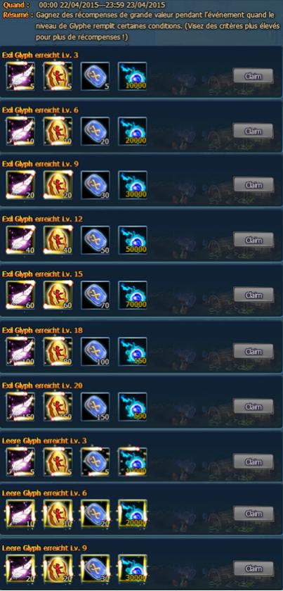283x591 pixels.
Task: Claim the Leere Glyph Lv. 9 reward
Action: tap(254, 568)
